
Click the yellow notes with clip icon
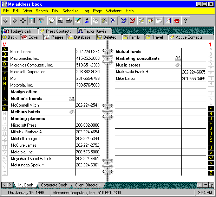pos(150,21)
